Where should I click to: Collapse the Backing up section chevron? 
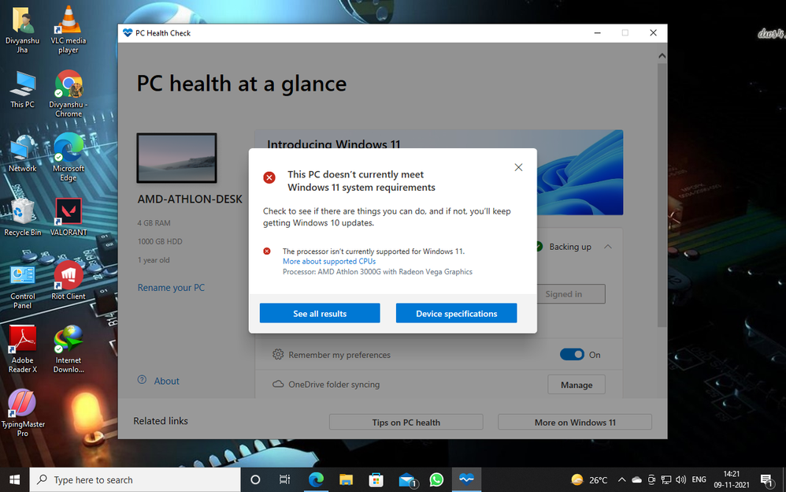[x=607, y=247]
